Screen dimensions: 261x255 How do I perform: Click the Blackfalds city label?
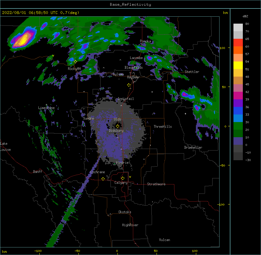[134, 68]
